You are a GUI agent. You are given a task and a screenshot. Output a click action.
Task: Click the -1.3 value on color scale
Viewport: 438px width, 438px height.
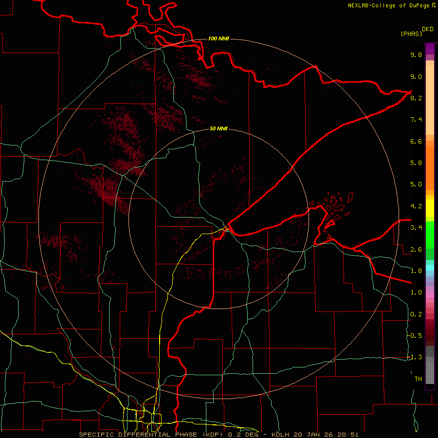click(415, 357)
